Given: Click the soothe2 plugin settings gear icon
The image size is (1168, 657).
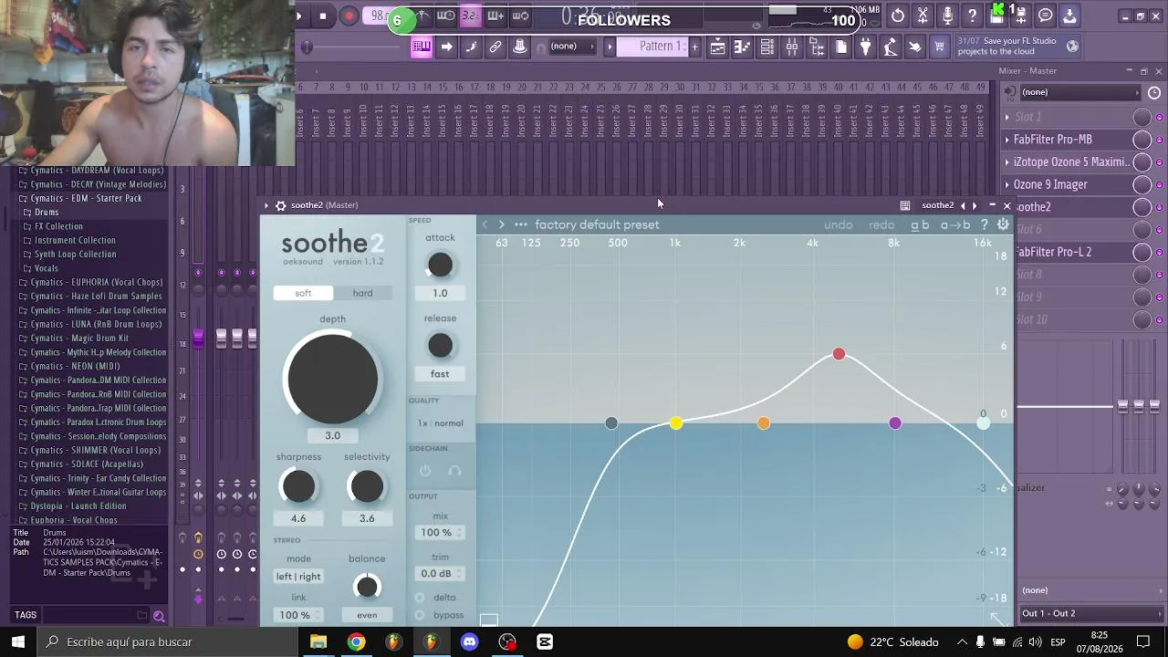Looking at the screenshot, I should 1003,224.
